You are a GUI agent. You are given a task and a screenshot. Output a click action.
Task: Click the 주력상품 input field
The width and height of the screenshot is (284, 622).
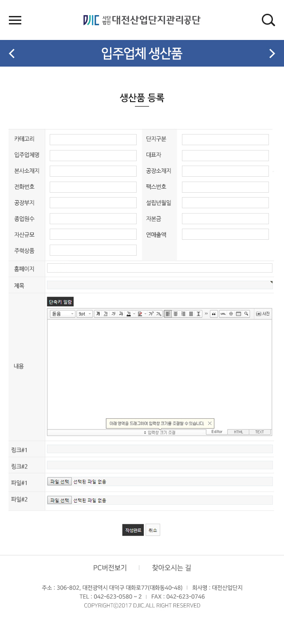pos(93,250)
